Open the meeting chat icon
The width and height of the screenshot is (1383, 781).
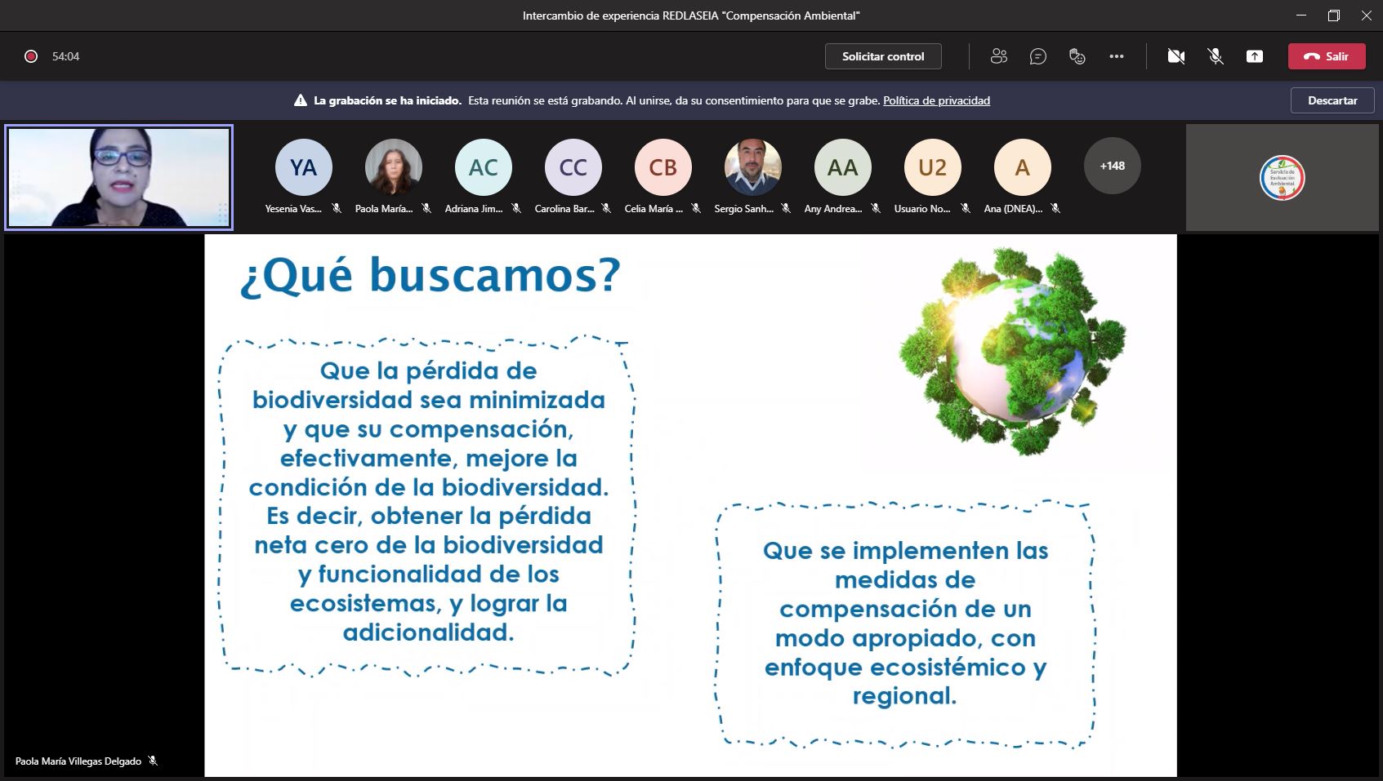pyautogui.click(x=1037, y=56)
